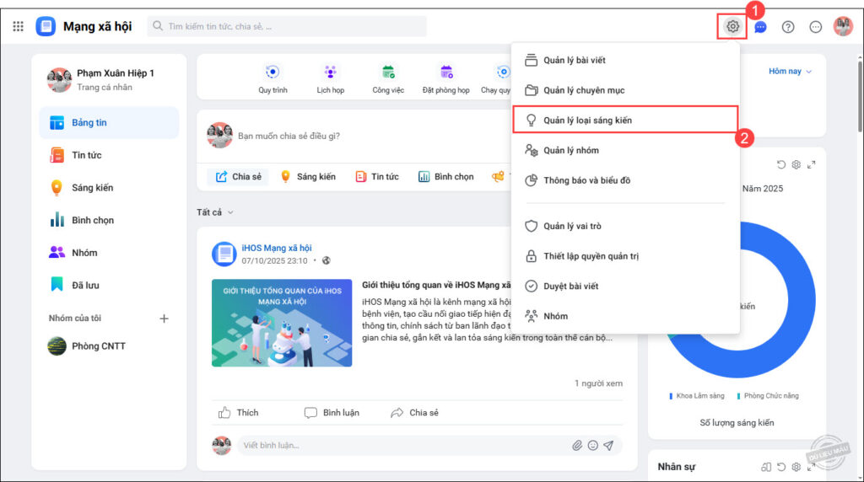The width and height of the screenshot is (864, 482).
Task: Open the Giới thiệu tổng quan post title
Action: tap(436, 285)
